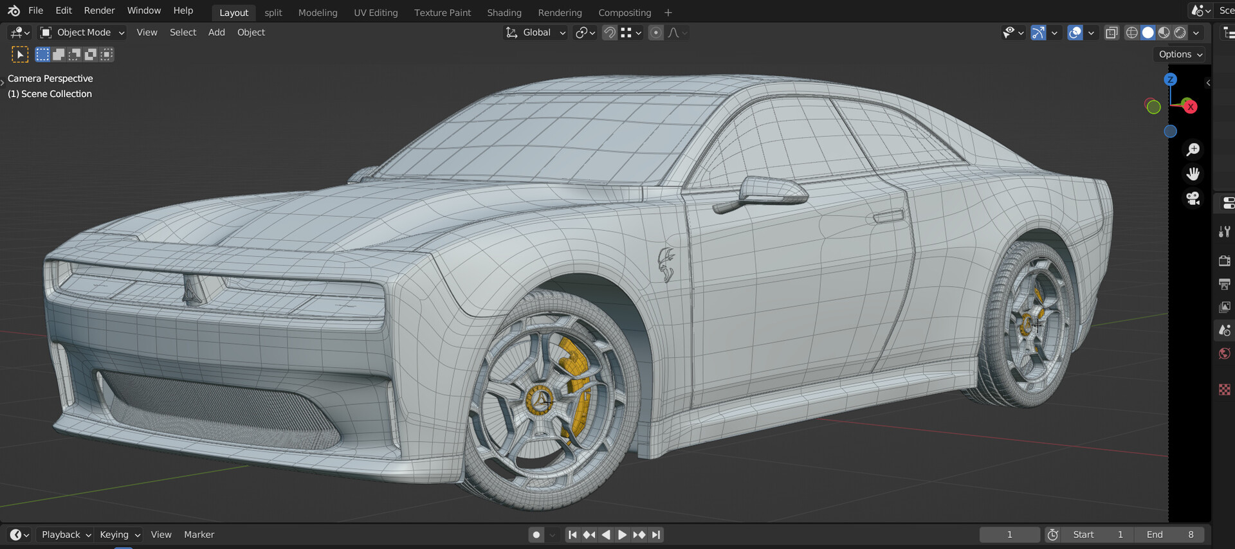Select the Tweak select-box tool icon
The width and height of the screenshot is (1235, 549).
(20, 55)
